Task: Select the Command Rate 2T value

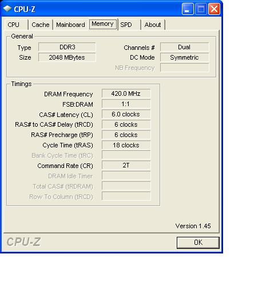Action: [x=126, y=165]
